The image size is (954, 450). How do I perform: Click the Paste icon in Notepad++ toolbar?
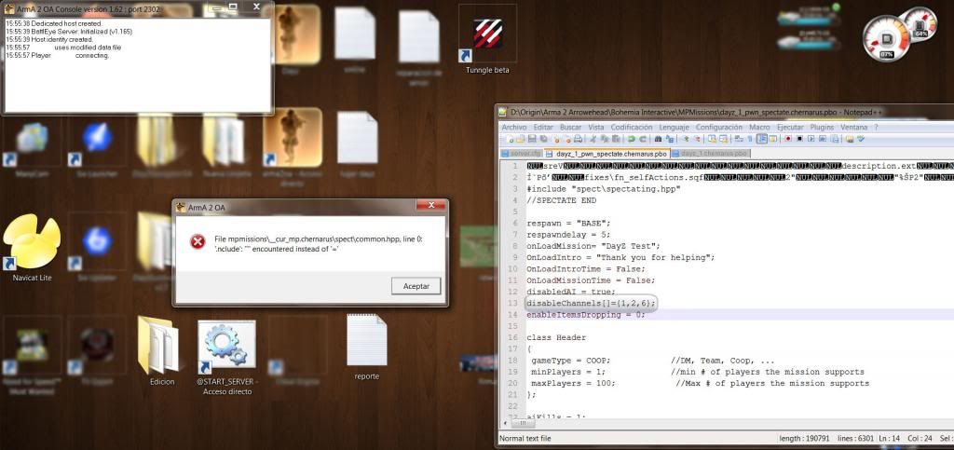[x=617, y=139]
